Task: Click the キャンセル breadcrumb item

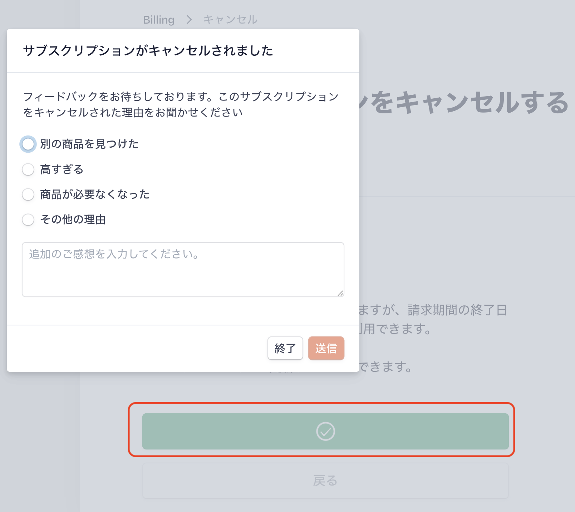Action: [x=230, y=20]
